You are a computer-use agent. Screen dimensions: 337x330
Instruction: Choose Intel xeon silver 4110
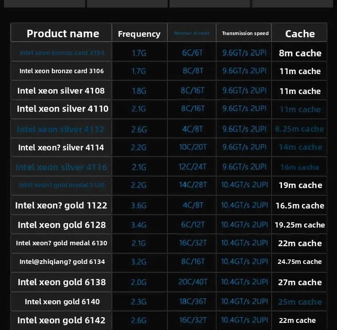(63, 109)
